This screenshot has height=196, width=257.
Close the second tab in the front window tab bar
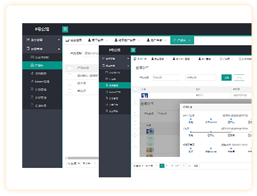point(166,59)
